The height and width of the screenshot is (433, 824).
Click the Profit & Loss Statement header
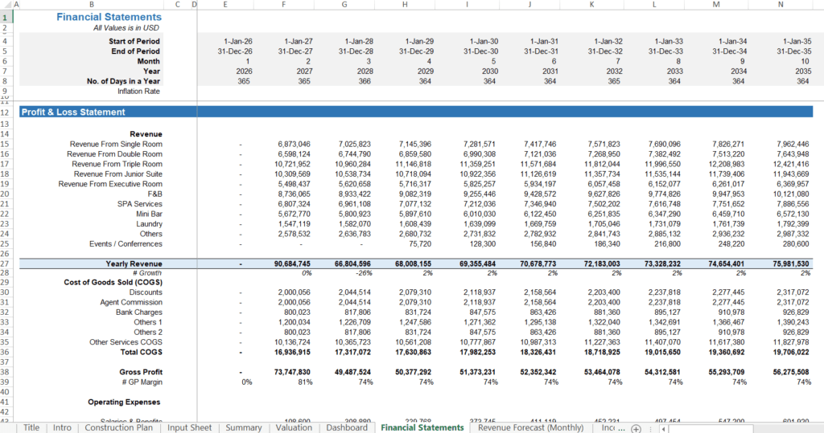pyautogui.click(x=73, y=112)
